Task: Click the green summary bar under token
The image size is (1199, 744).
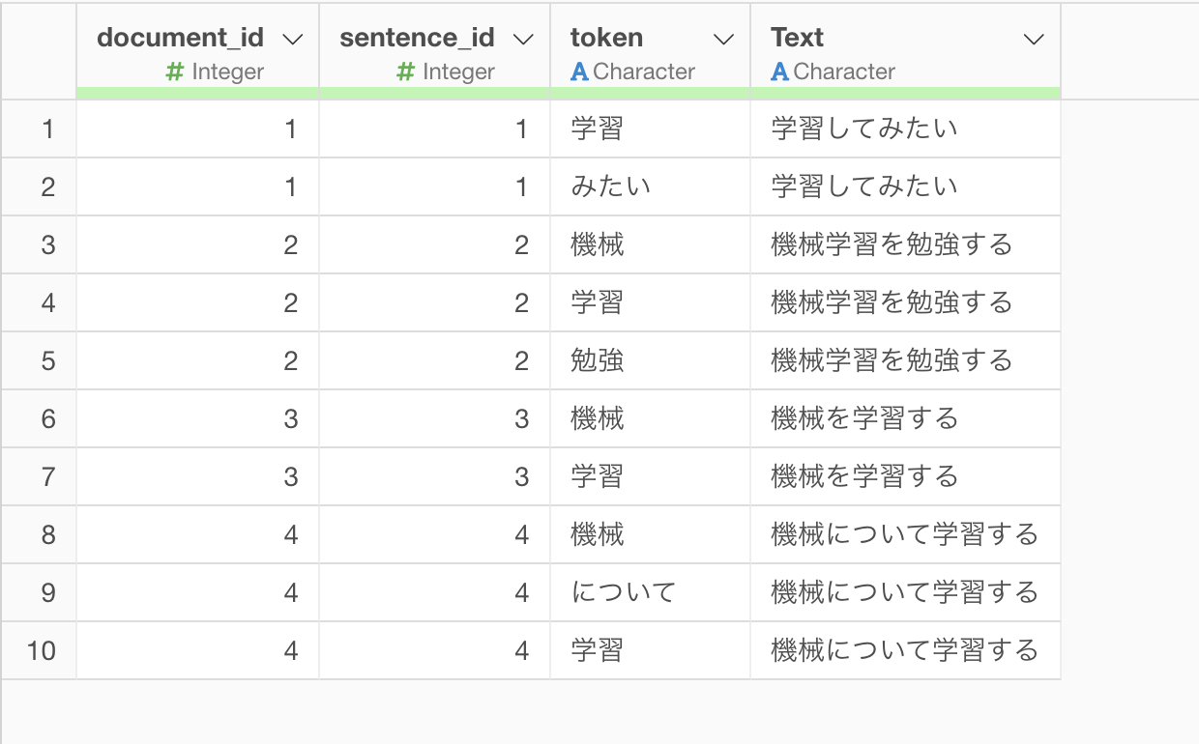Action: coord(650,93)
